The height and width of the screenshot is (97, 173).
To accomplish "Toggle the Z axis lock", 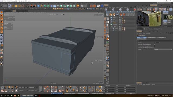I will pyautogui.click(x=2, y=42).
